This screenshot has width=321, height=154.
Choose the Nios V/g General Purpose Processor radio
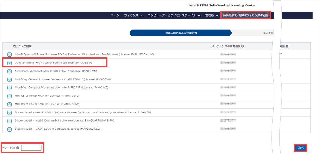(x=9, y=79)
